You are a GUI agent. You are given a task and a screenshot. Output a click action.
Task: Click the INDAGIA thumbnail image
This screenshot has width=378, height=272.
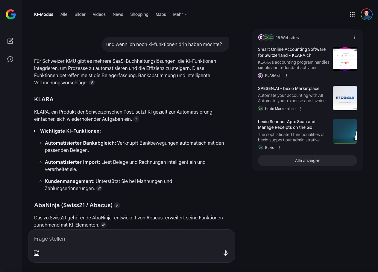tap(345, 98)
